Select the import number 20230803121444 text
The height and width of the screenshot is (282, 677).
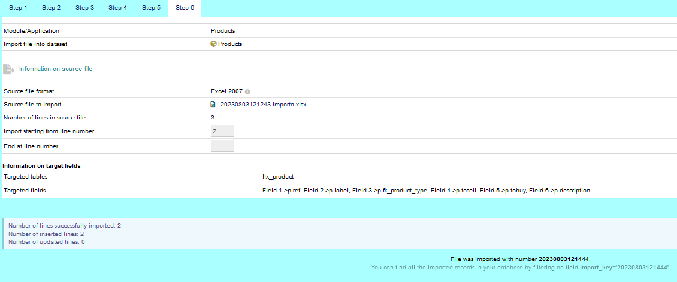click(x=564, y=259)
